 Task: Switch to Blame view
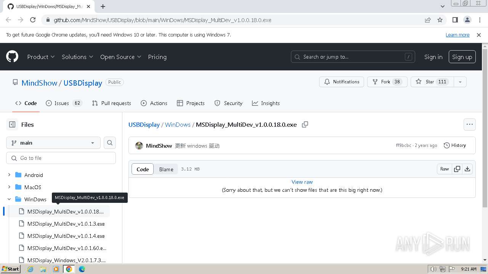point(166,169)
